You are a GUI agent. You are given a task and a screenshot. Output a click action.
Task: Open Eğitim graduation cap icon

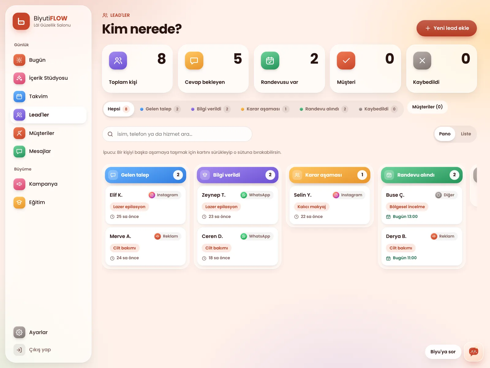tap(19, 202)
